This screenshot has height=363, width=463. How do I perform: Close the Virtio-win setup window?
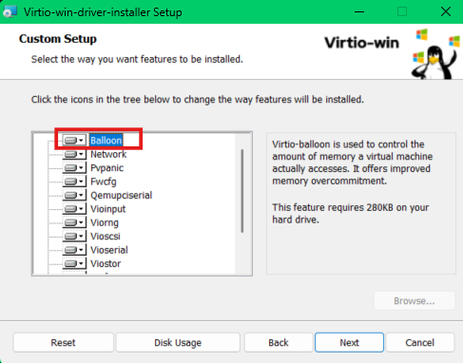click(x=446, y=12)
